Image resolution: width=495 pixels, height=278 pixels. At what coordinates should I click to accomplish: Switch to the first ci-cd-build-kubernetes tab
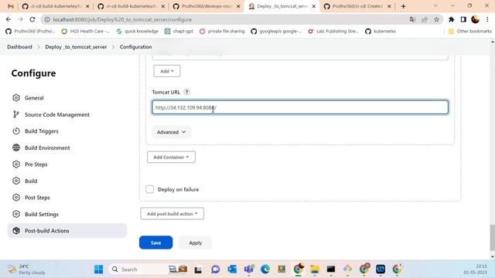[x=56, y=6]
